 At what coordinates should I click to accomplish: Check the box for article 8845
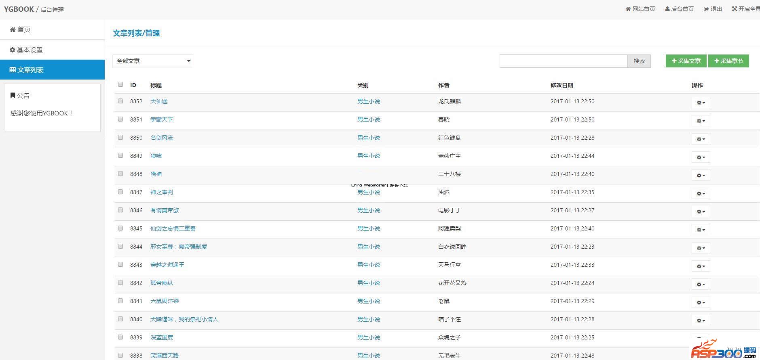click(x=120, y=228)
